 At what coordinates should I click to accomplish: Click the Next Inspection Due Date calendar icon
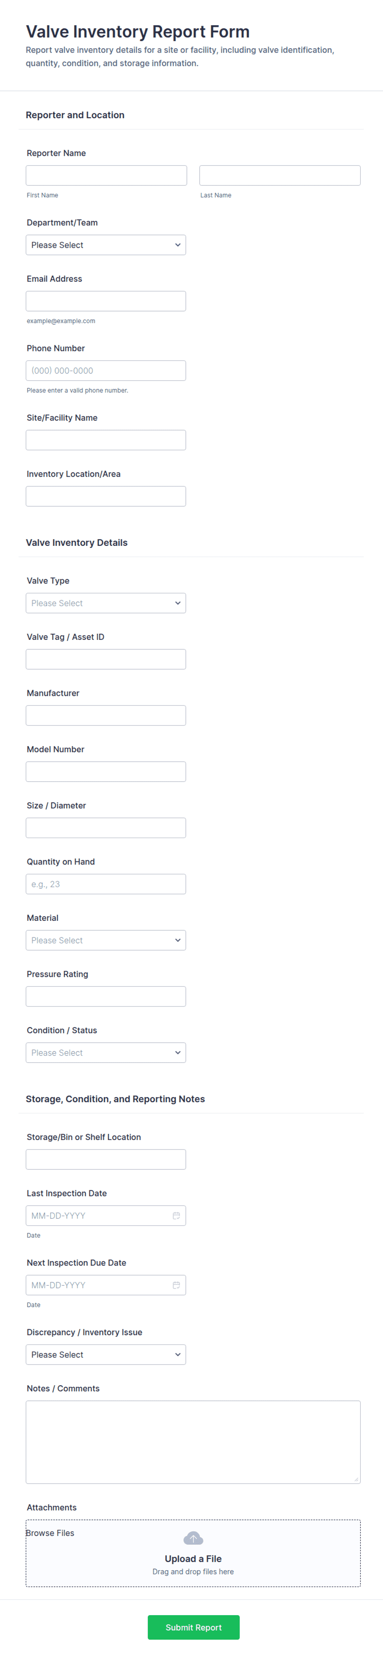point(176,1285)
